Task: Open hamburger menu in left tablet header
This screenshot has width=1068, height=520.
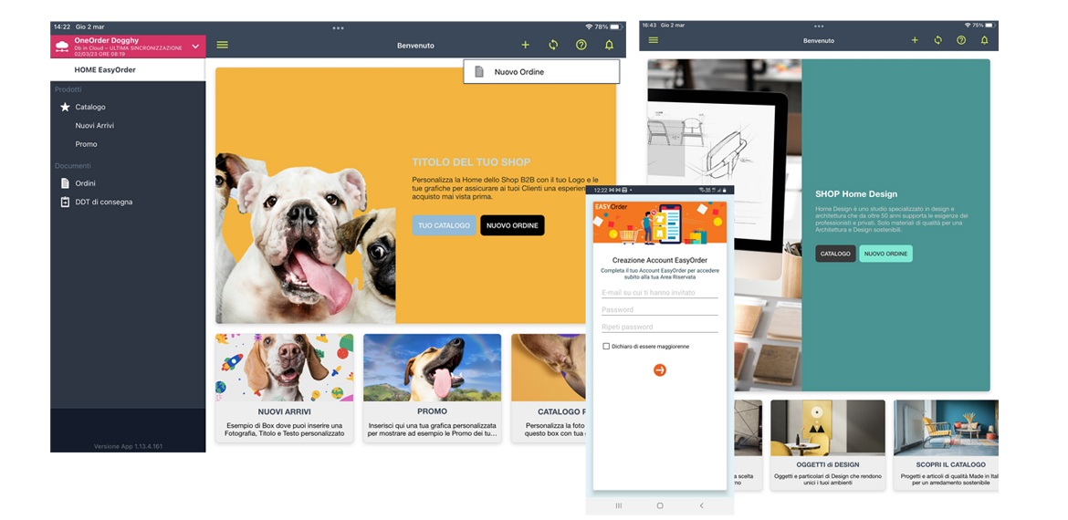Action: tap(222, 45)
